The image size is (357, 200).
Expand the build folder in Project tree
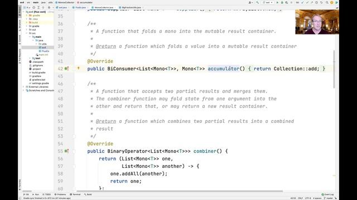pos(27,22)
